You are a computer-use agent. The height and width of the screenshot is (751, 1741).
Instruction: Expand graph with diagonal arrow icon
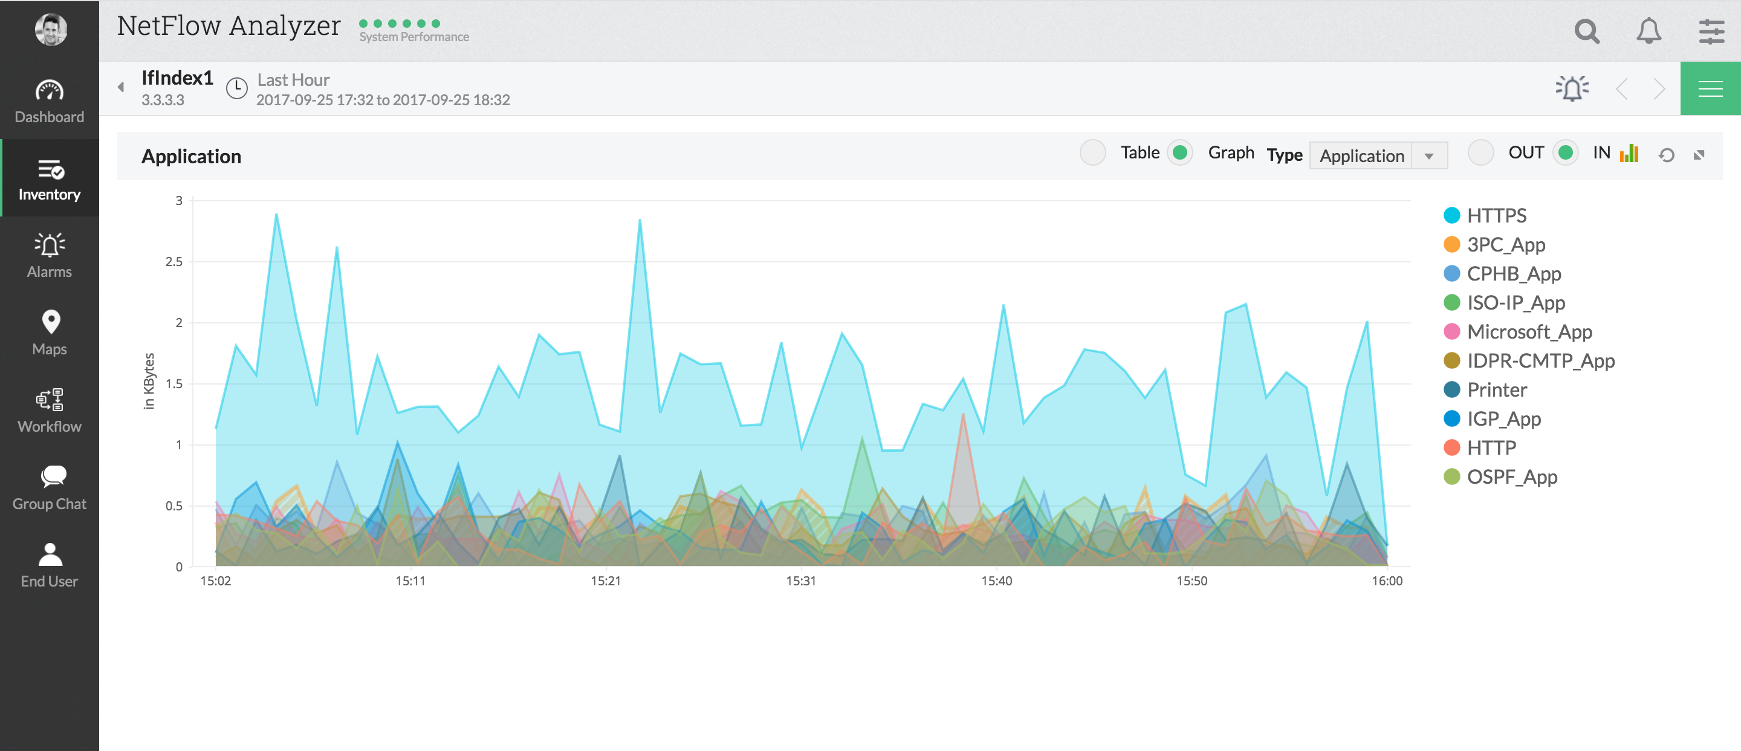point(1699,155)
